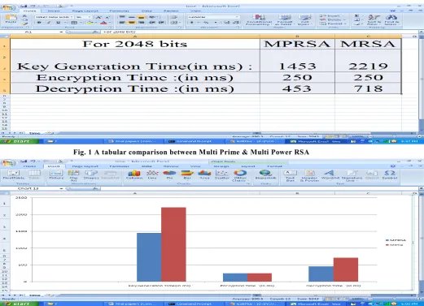
Task: Choose the Pie chart type icon
Action: click(169, 175)
